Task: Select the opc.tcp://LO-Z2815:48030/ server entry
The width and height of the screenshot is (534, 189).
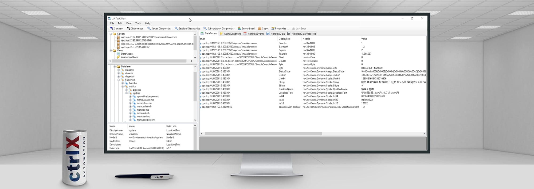Action: pos(135,47)
